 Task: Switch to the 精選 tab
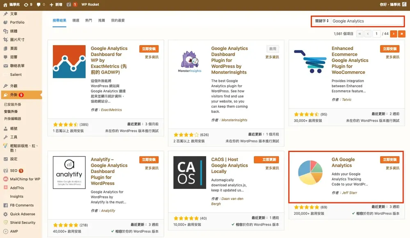pos(76,20)
